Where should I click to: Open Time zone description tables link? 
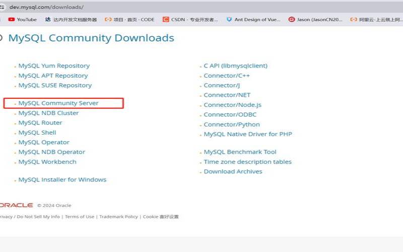pos(248,162)
